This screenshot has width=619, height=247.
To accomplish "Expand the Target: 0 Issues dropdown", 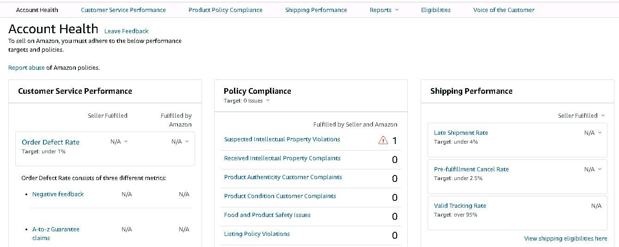I will click(x=247, y=101).
